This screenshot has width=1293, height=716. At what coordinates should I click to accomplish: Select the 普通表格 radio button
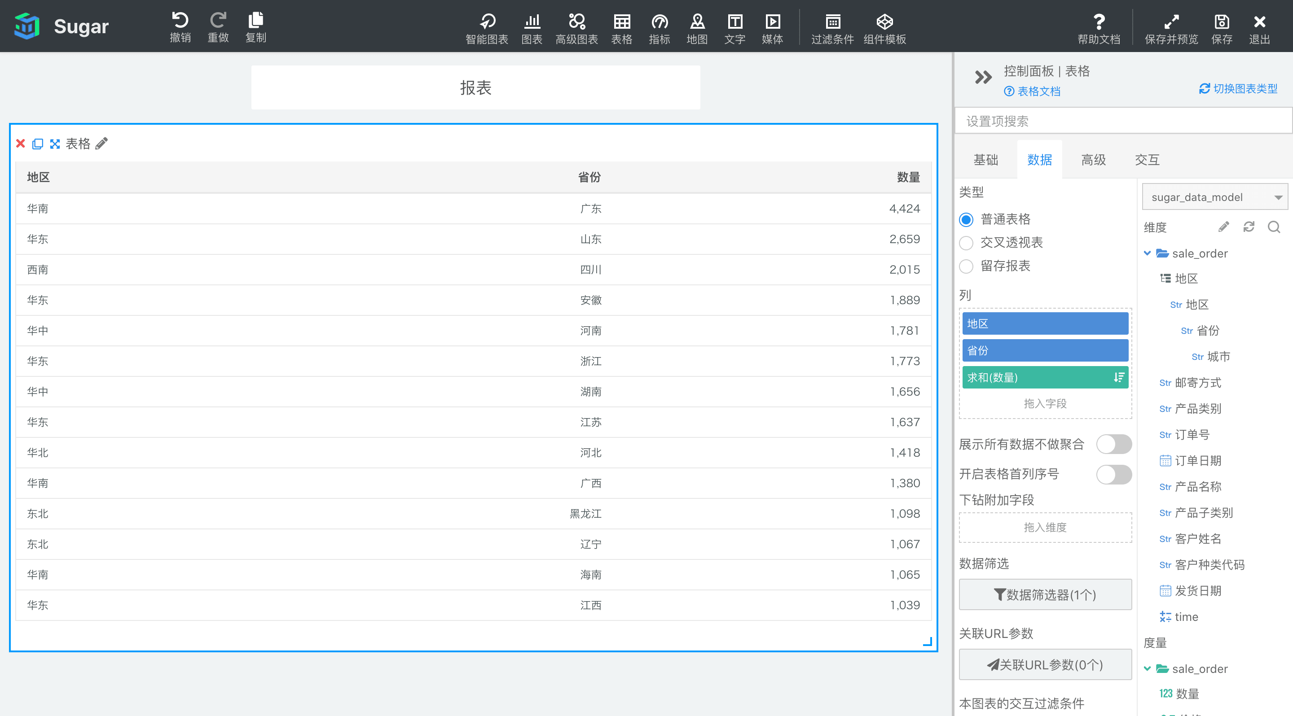[x=966, y=220]
